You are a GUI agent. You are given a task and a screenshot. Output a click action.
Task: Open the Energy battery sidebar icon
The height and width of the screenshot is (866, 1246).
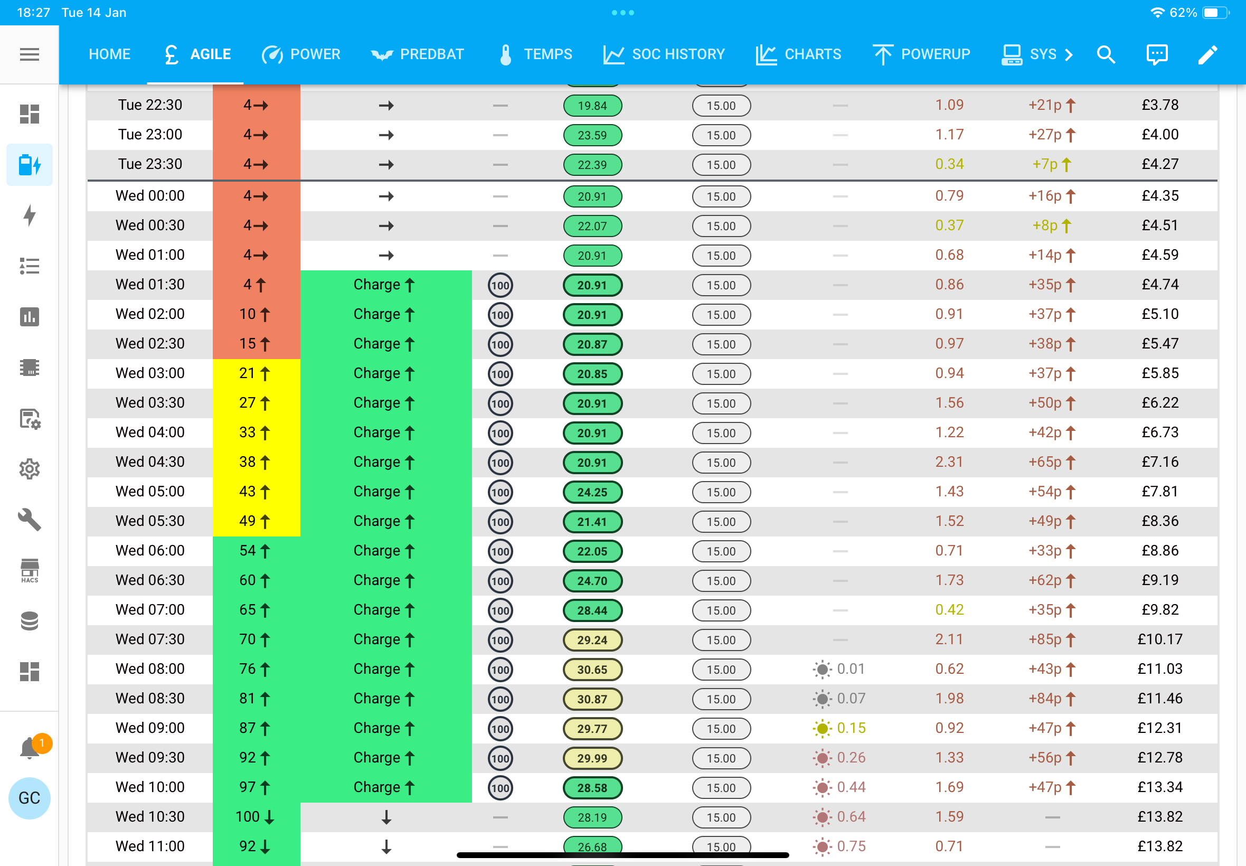pyautogui.click(x=29, y=164)
